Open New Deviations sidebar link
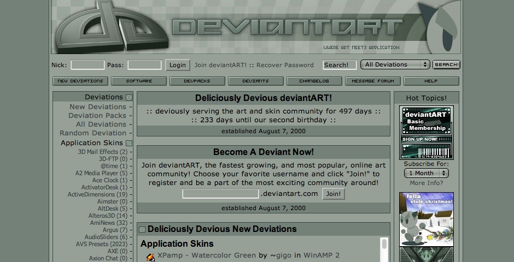Image resolution: width=514 pixels, height=262 pixels. click(x=98, y=107)
